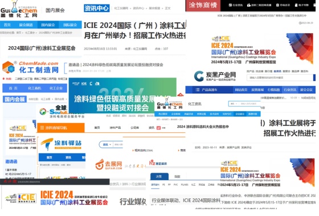The height and width of the screenshot is (216, 319).
Task: Switch to the 行业资讯 nav tab
Action: tap(290, 90)
